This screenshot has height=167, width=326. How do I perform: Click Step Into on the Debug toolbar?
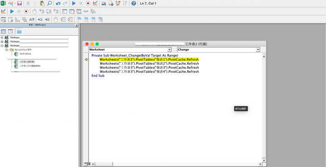click(42, 11)
